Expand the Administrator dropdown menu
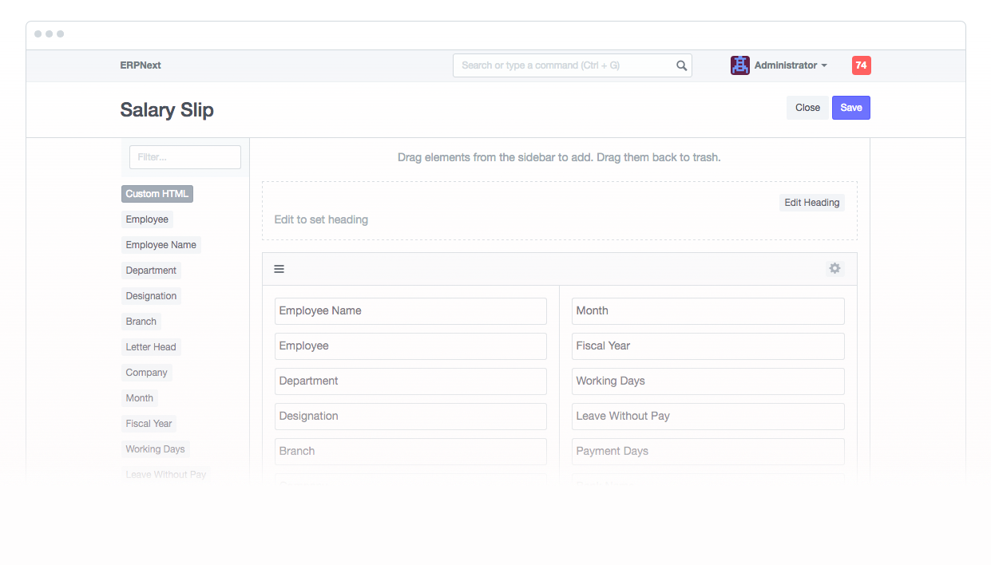 point(791,65)
